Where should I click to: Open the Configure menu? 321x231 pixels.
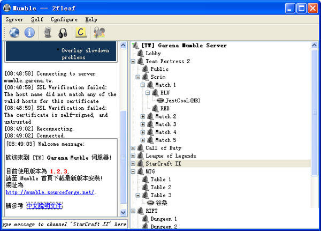[64, 19]
